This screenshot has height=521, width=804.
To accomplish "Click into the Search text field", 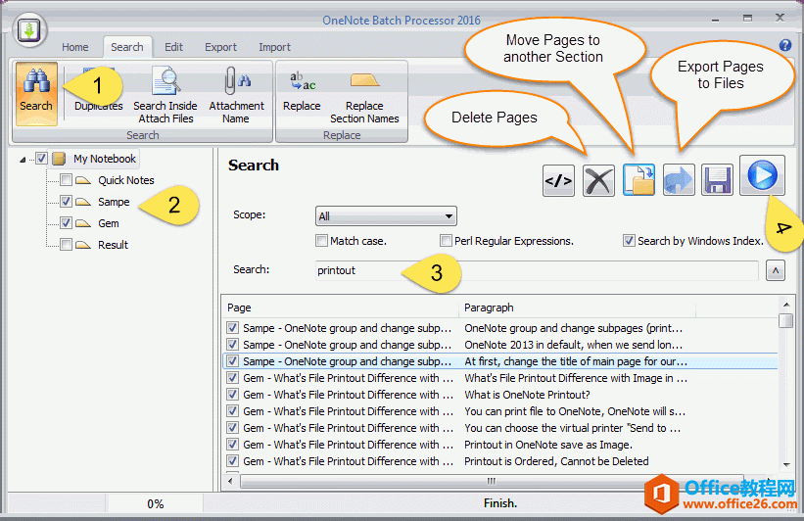I will 537,270.
